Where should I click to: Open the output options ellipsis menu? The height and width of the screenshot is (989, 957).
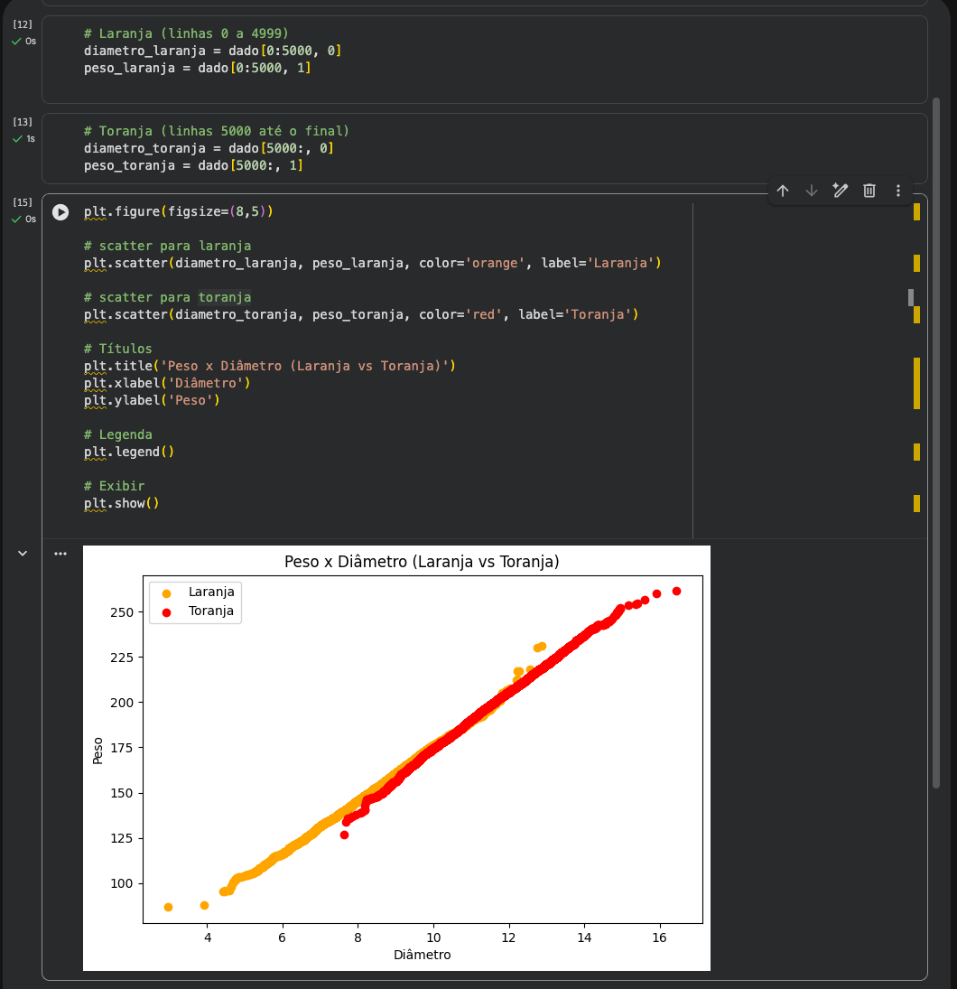(x=60, y=554)
